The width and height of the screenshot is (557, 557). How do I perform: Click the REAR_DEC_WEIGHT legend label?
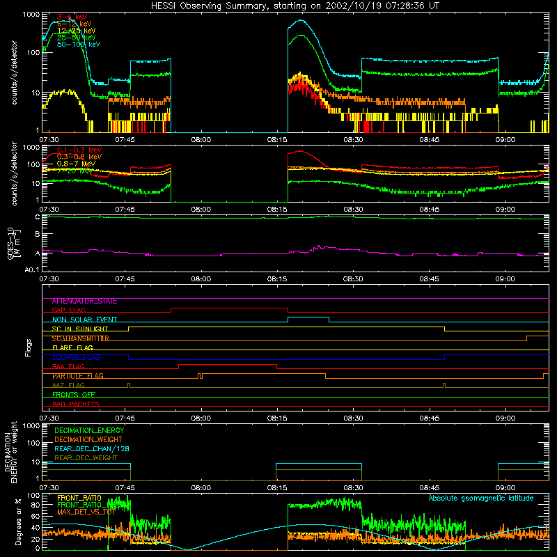click(x=86, y=458)
